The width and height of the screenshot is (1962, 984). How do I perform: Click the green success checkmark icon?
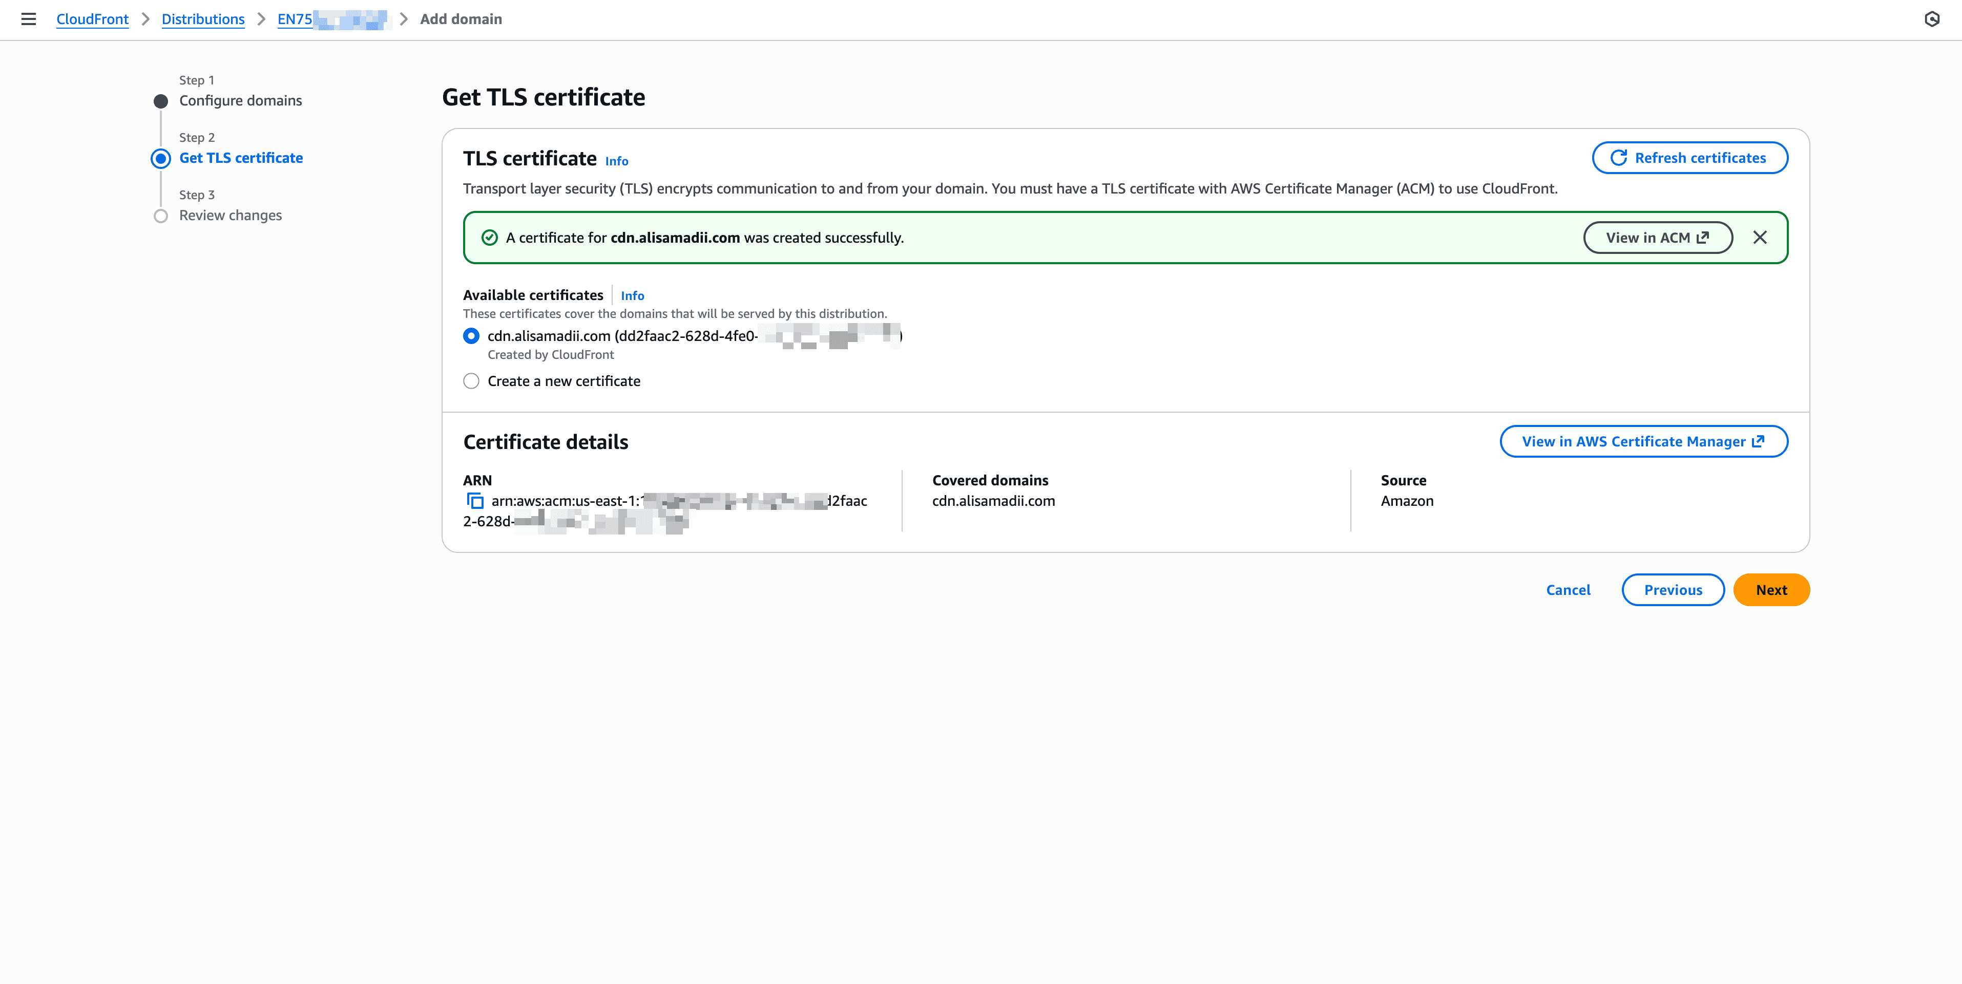pos(488,238)
